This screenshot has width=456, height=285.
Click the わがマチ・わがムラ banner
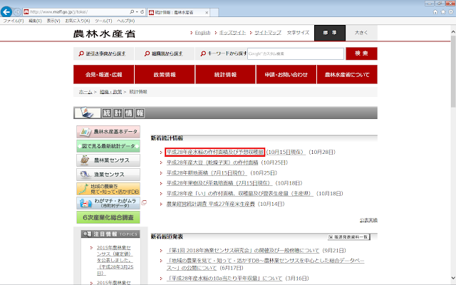click(109, 204)
